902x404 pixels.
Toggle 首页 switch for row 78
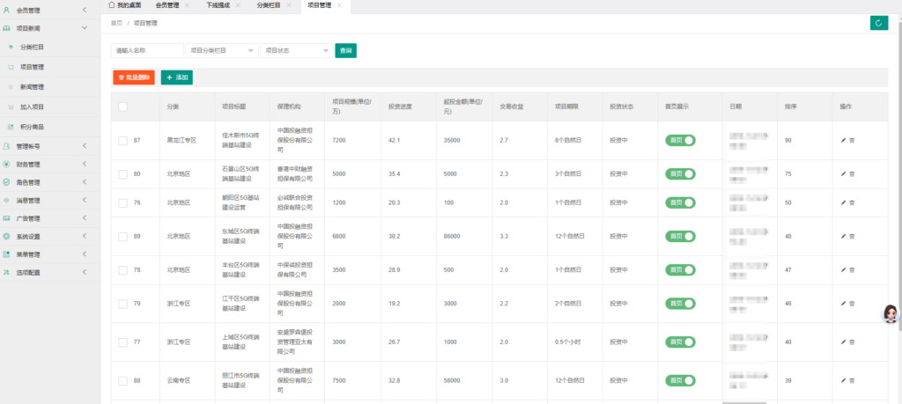coord(680,269)
